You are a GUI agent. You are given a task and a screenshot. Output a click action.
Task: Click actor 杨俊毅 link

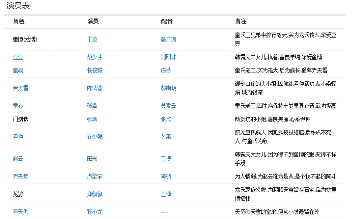[95, 70]
